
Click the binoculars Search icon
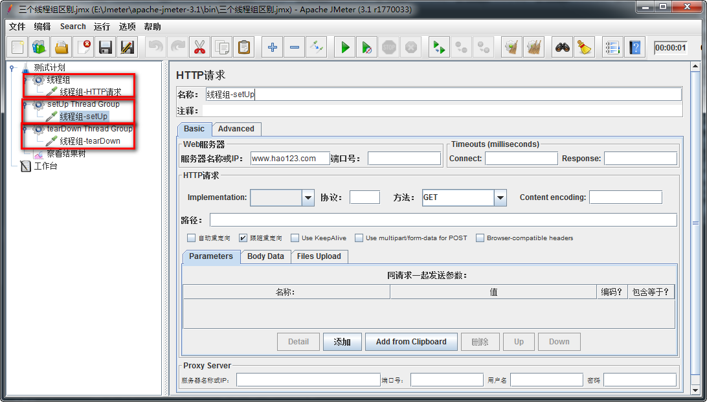point(562,47)
